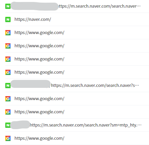Open the google.com URL directly above the sm=mtp_hty entry
Screen dimensions: 149x145
pyautogui.click(x=39, y=112)
